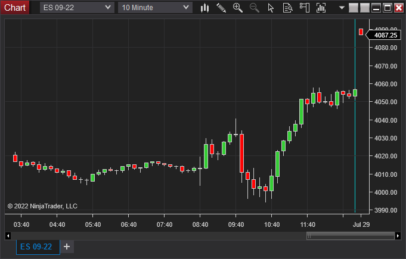
Task: Click the 4087.25 current price marker
Action: (386, 35)
